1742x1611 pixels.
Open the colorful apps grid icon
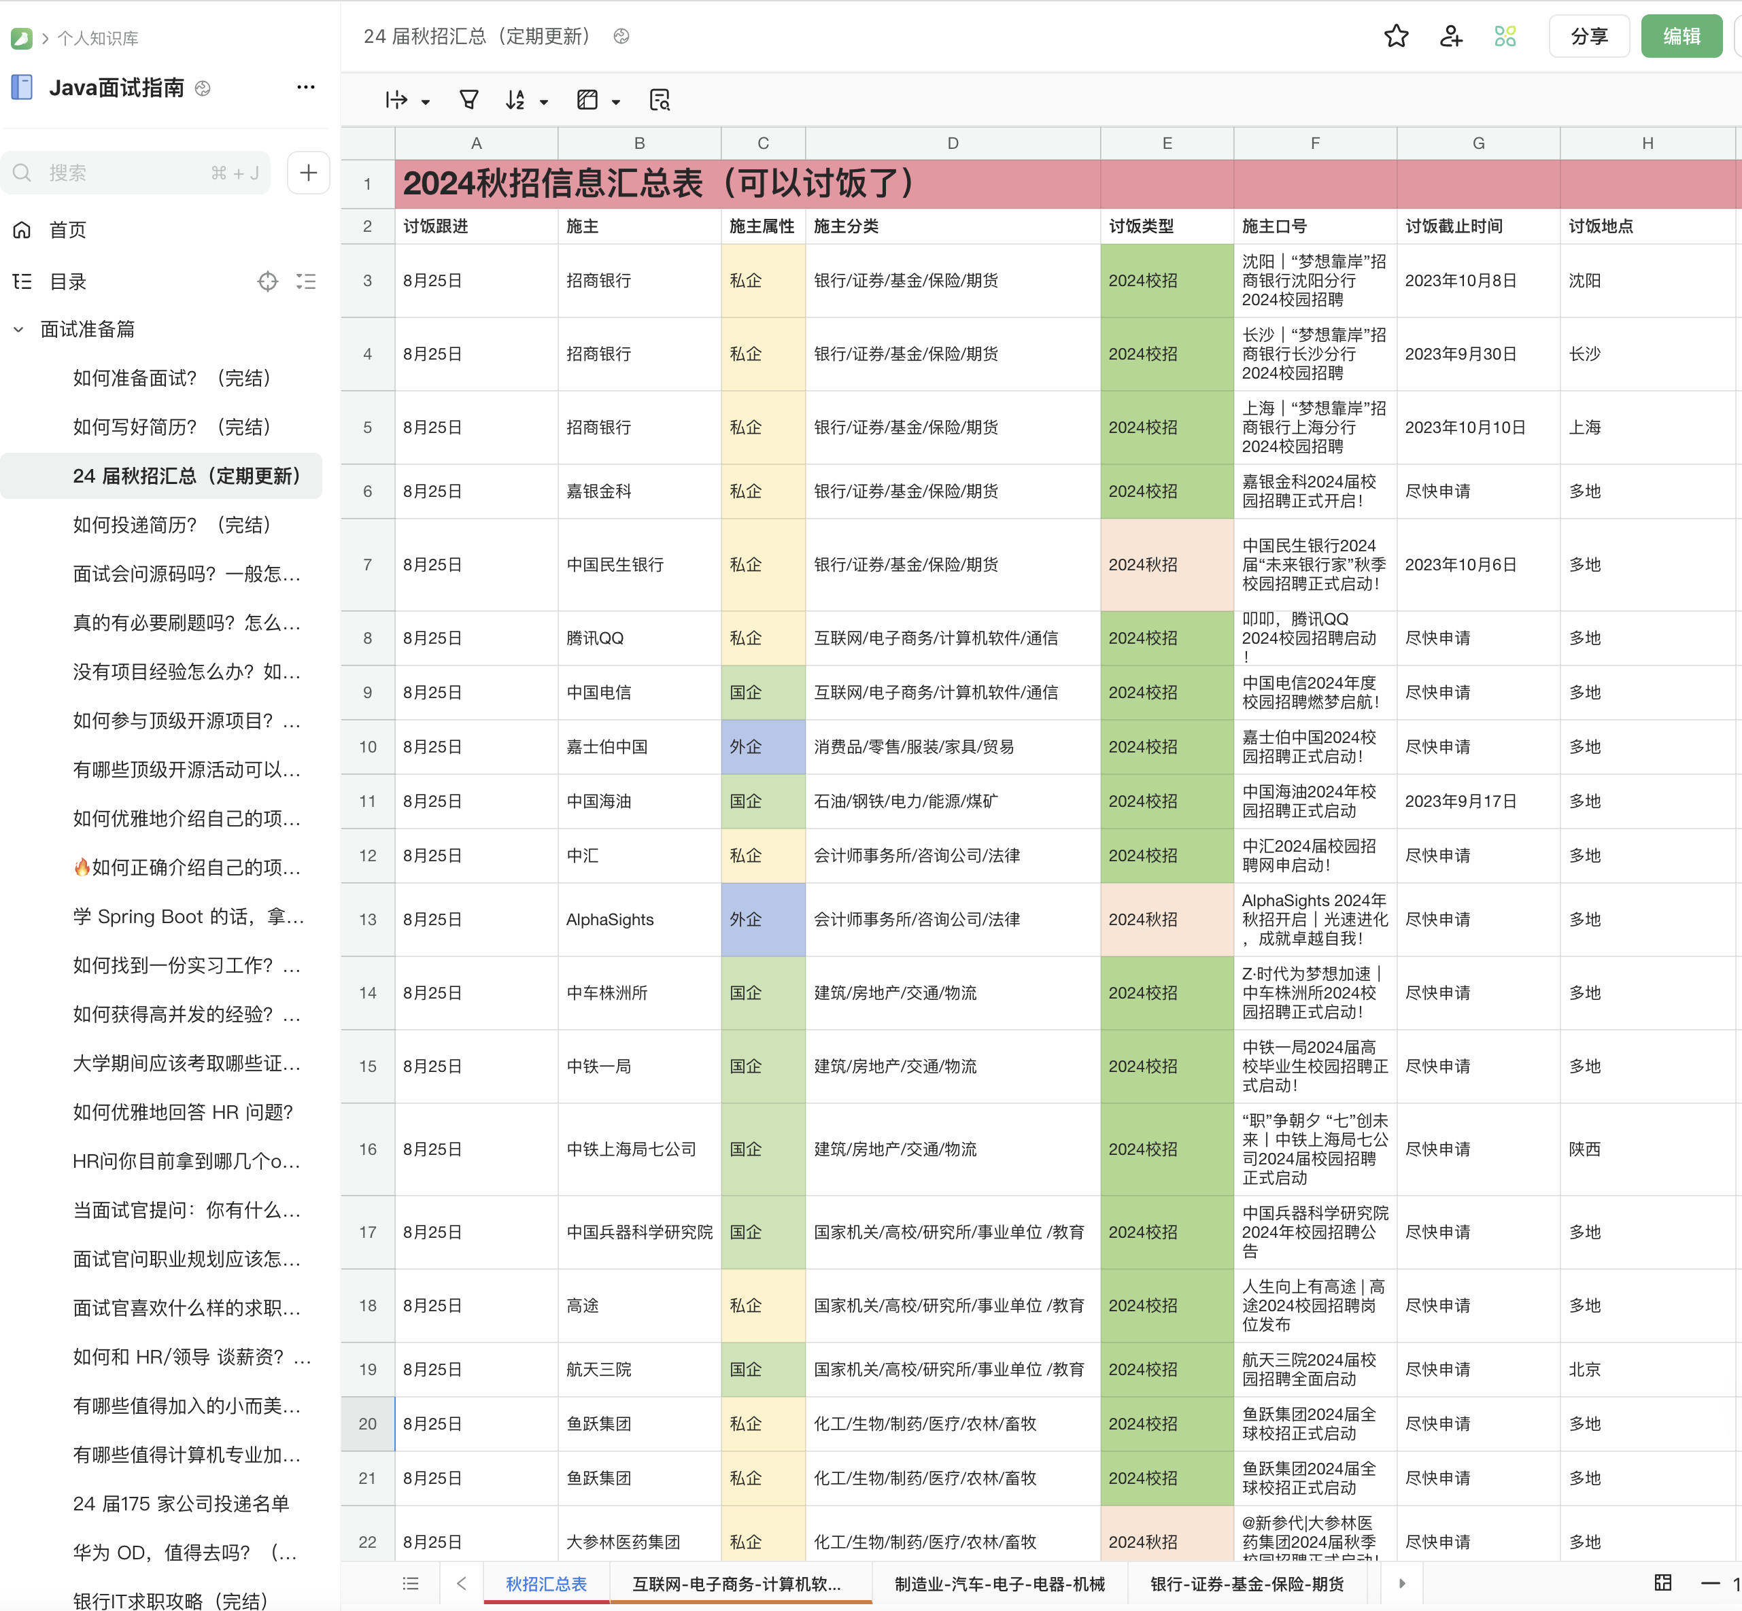point(1505,36)
